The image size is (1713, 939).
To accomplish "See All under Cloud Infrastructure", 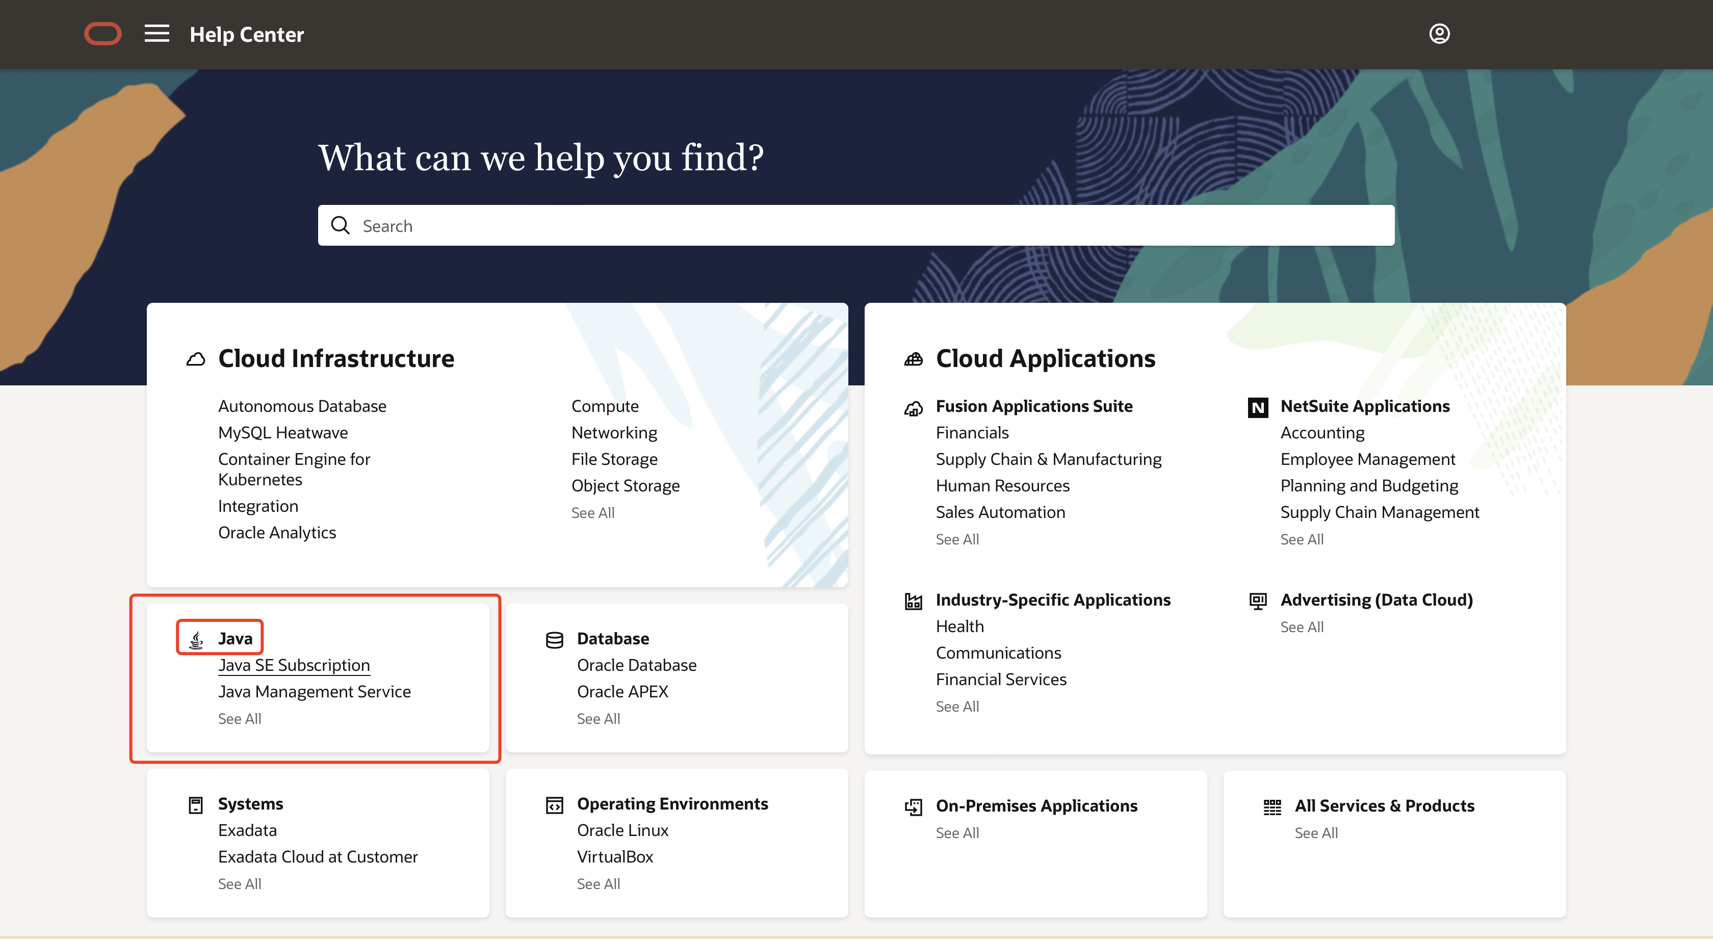I will [x=592, y=513].
